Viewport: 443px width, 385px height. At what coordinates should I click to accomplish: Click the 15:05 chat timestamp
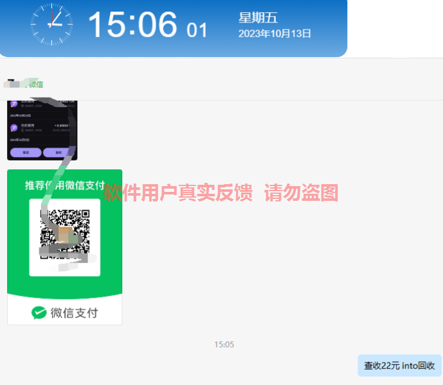tap(224, 345)
